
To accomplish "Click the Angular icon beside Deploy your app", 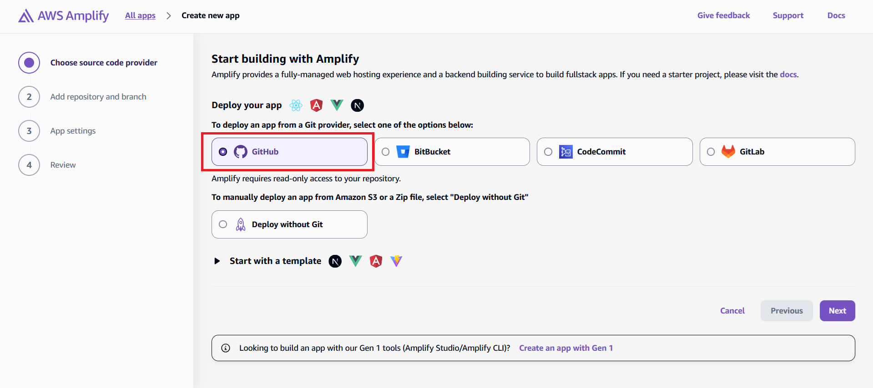I will (x=316, y=105).
